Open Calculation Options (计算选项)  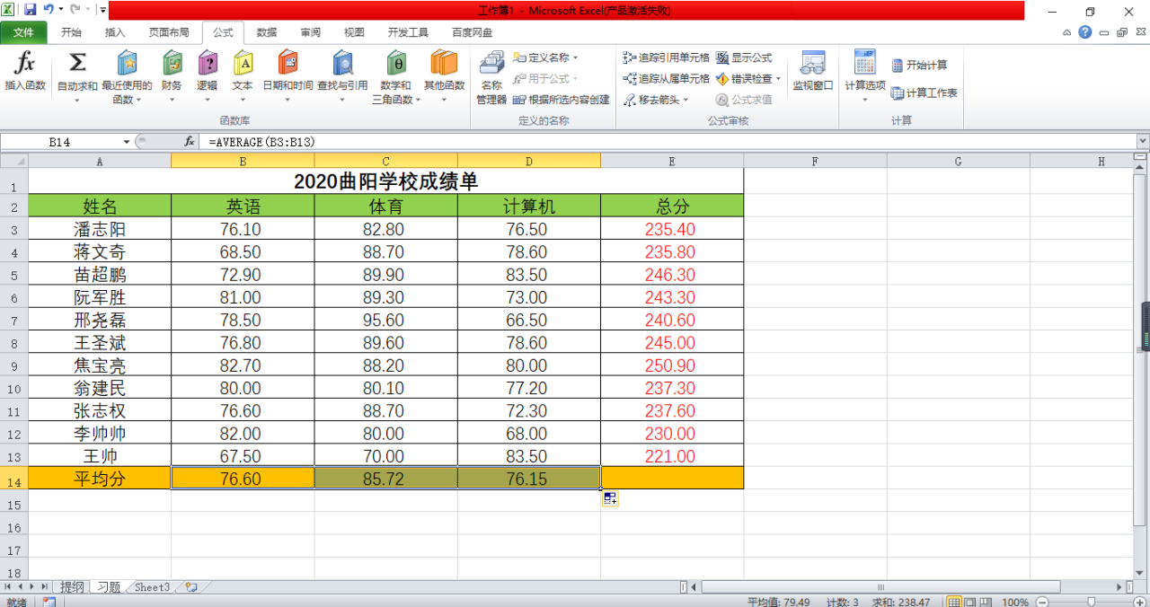coord(865,76)
